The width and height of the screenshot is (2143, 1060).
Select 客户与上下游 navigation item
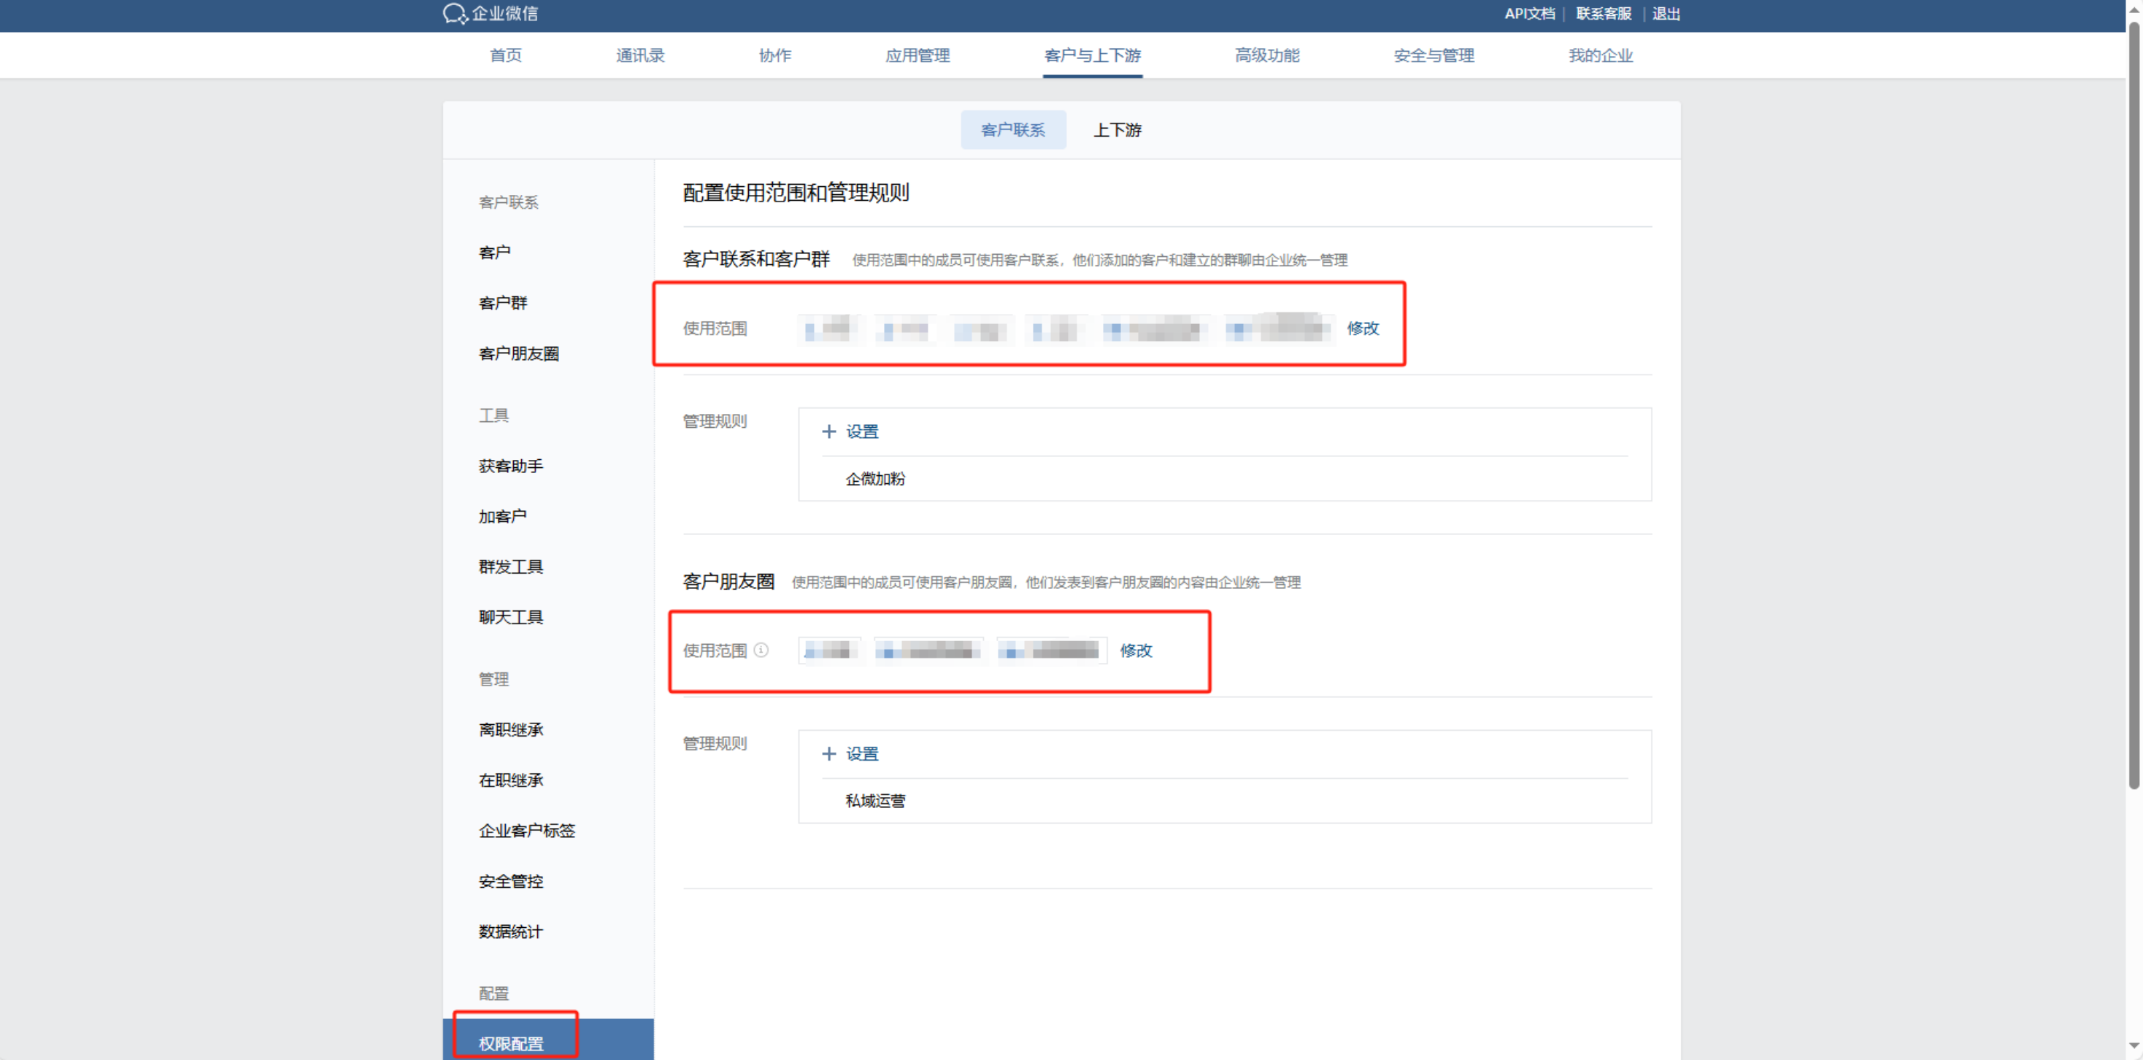[x=1092, y=55]
